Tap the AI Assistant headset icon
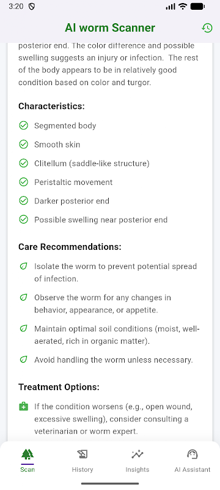The image size is (220, 490). 193,454
